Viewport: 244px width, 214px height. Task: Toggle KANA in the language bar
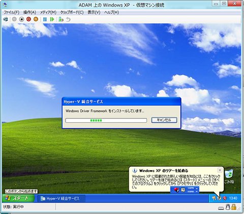tap(191, 191)
